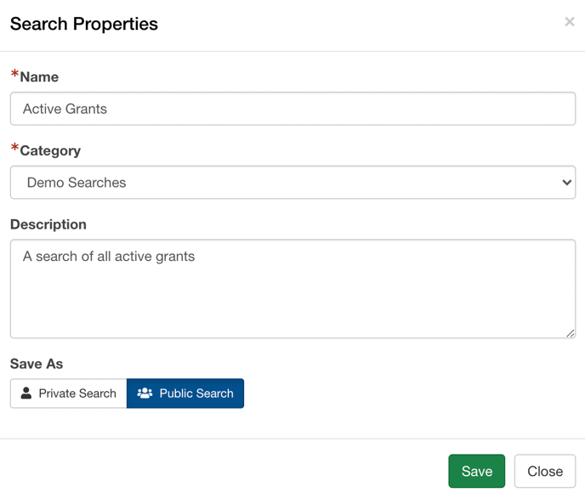
Task: Click the Name field label
Action: (39, 76)
